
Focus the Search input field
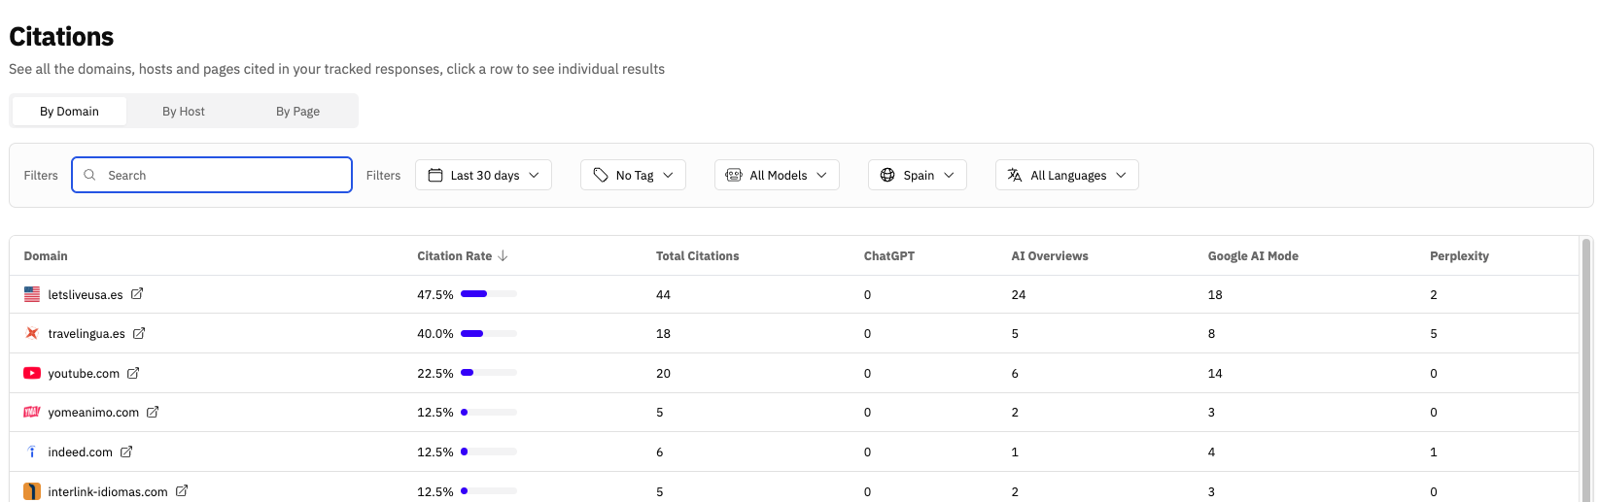coord(224,175)
